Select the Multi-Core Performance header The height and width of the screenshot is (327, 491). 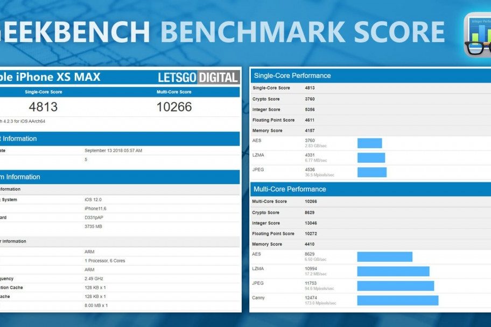289,189
